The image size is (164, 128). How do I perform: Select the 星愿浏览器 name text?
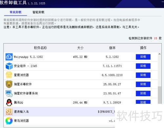(x=21, y=75)
